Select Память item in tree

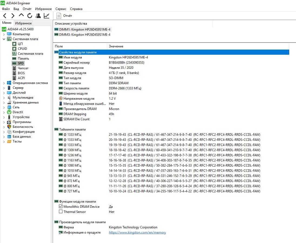point(23,59)
